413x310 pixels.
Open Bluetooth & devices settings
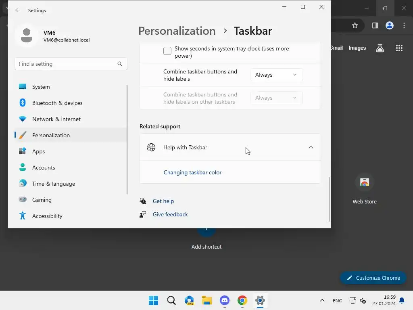[71, 103]
